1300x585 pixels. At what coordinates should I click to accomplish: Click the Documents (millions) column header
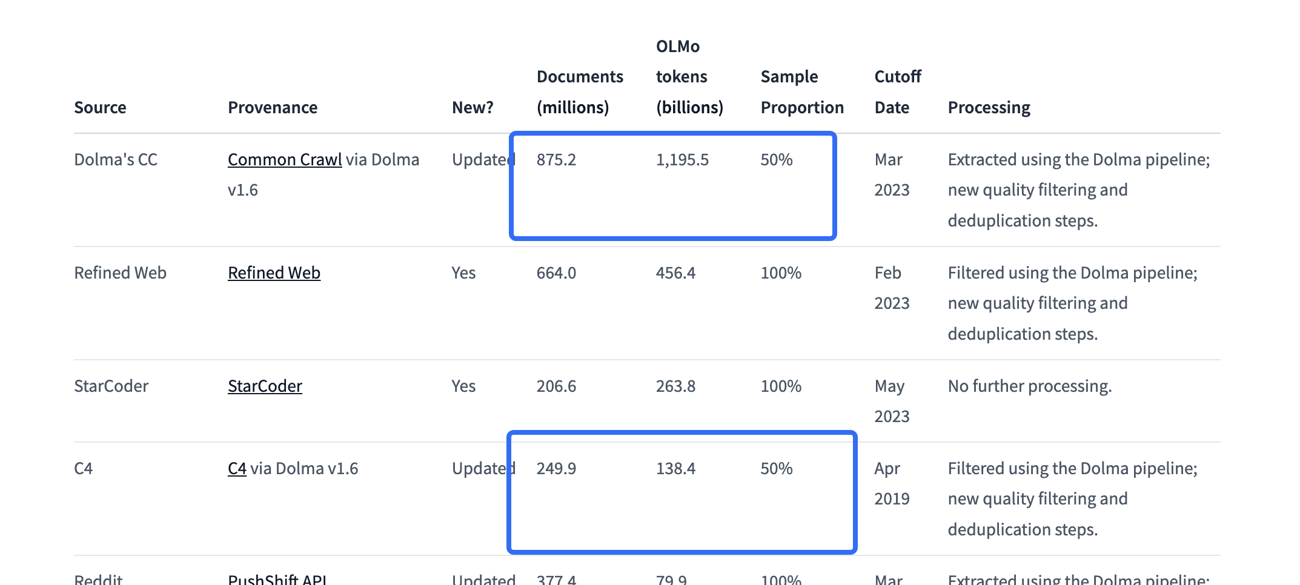[580, 91]
